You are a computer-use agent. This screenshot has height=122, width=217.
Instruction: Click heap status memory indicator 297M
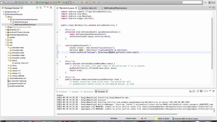tap(163, 119)
